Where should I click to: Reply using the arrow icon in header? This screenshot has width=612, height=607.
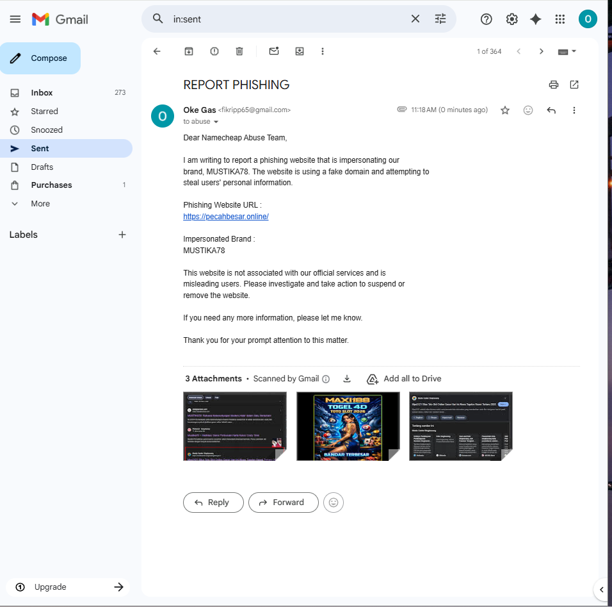(x=551, y=110)
